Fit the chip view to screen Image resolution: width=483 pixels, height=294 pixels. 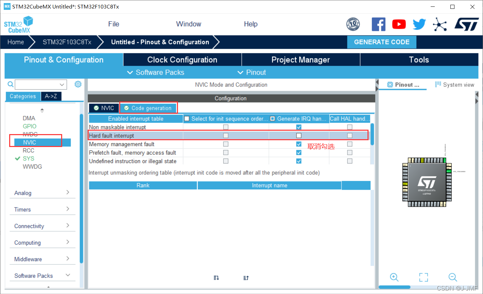pyautogui.click(x=424, y=277)
